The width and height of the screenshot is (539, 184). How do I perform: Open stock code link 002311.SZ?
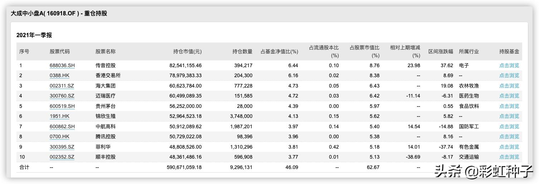(x=62, y=86)
